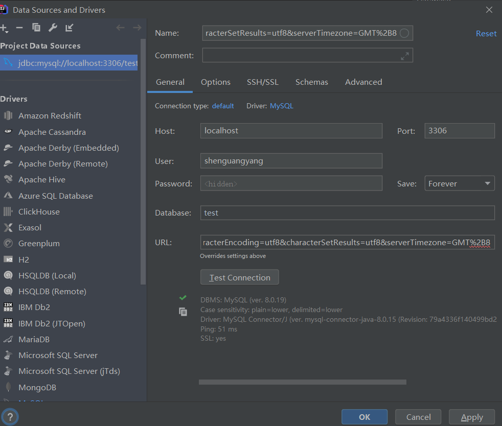Click the Cancel button
This screenshot has height=426, width=502.
click(x=418, y=417)
